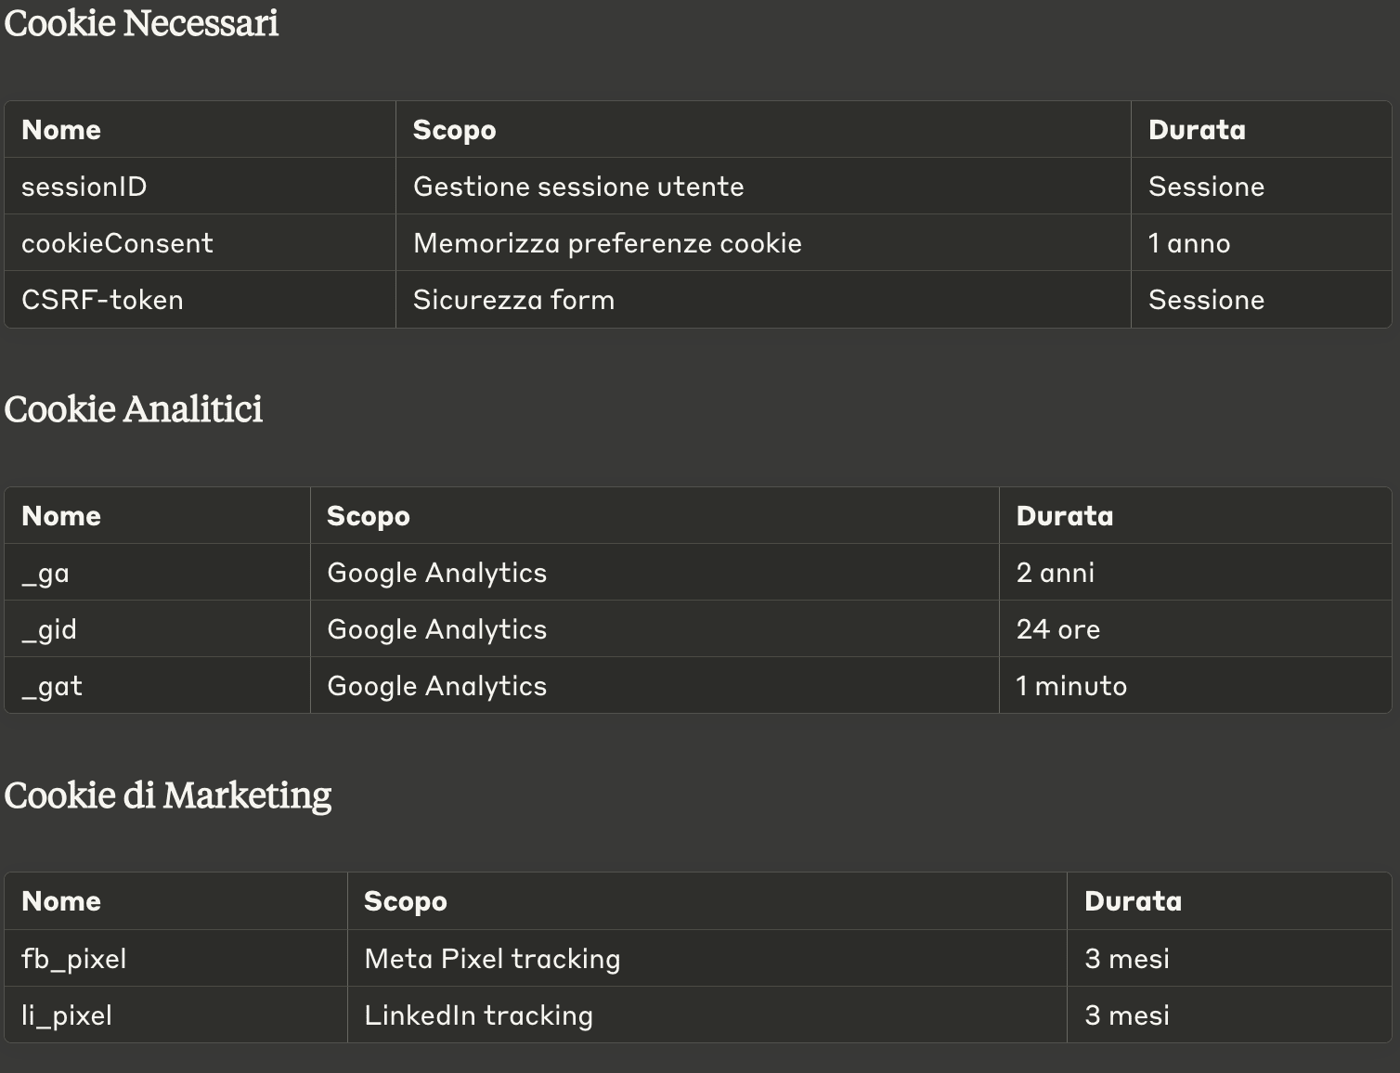Click the Memorizza preferenze cookie cell
The height and width of the screenshot is (1073, 1400).
607,243
